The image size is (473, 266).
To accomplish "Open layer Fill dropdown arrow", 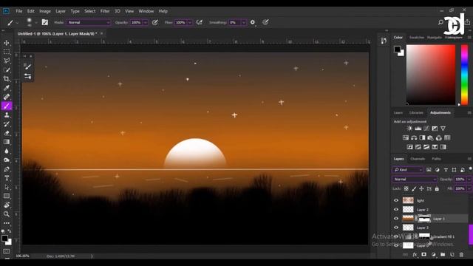I will coord(469,189).
